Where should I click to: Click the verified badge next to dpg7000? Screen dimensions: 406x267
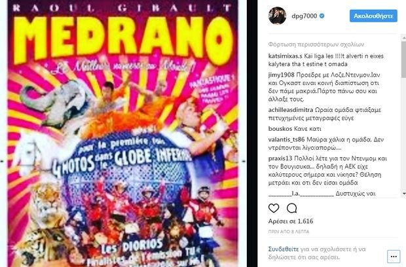pos(322,16)
